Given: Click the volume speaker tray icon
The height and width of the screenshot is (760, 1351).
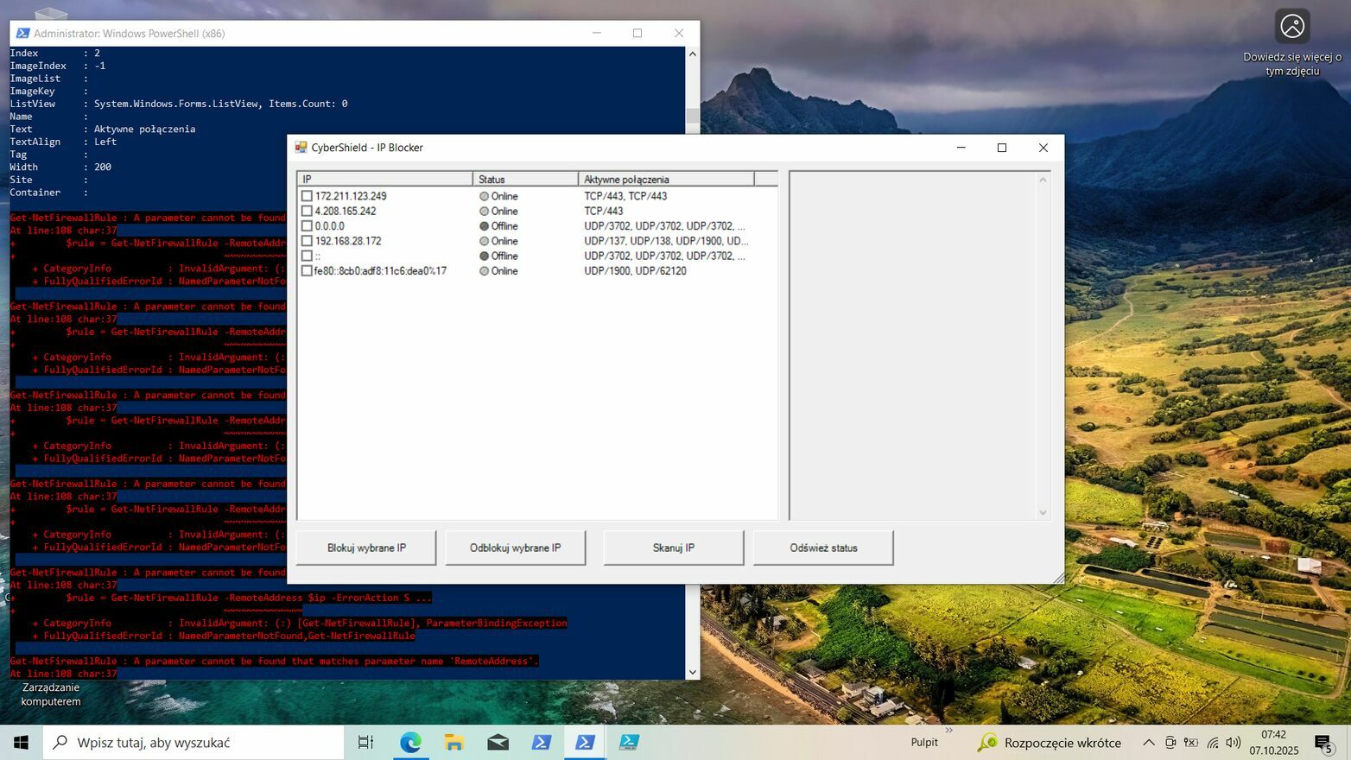Looking at the screenshot, I should click(x=1233, y=743).
